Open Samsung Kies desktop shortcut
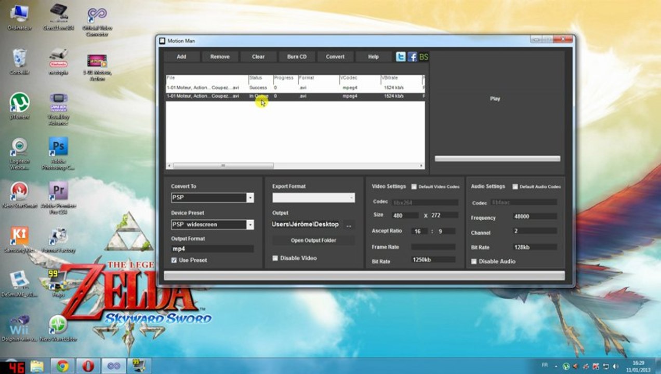This screenshot has width=661, height=374. tap(20, 239)
